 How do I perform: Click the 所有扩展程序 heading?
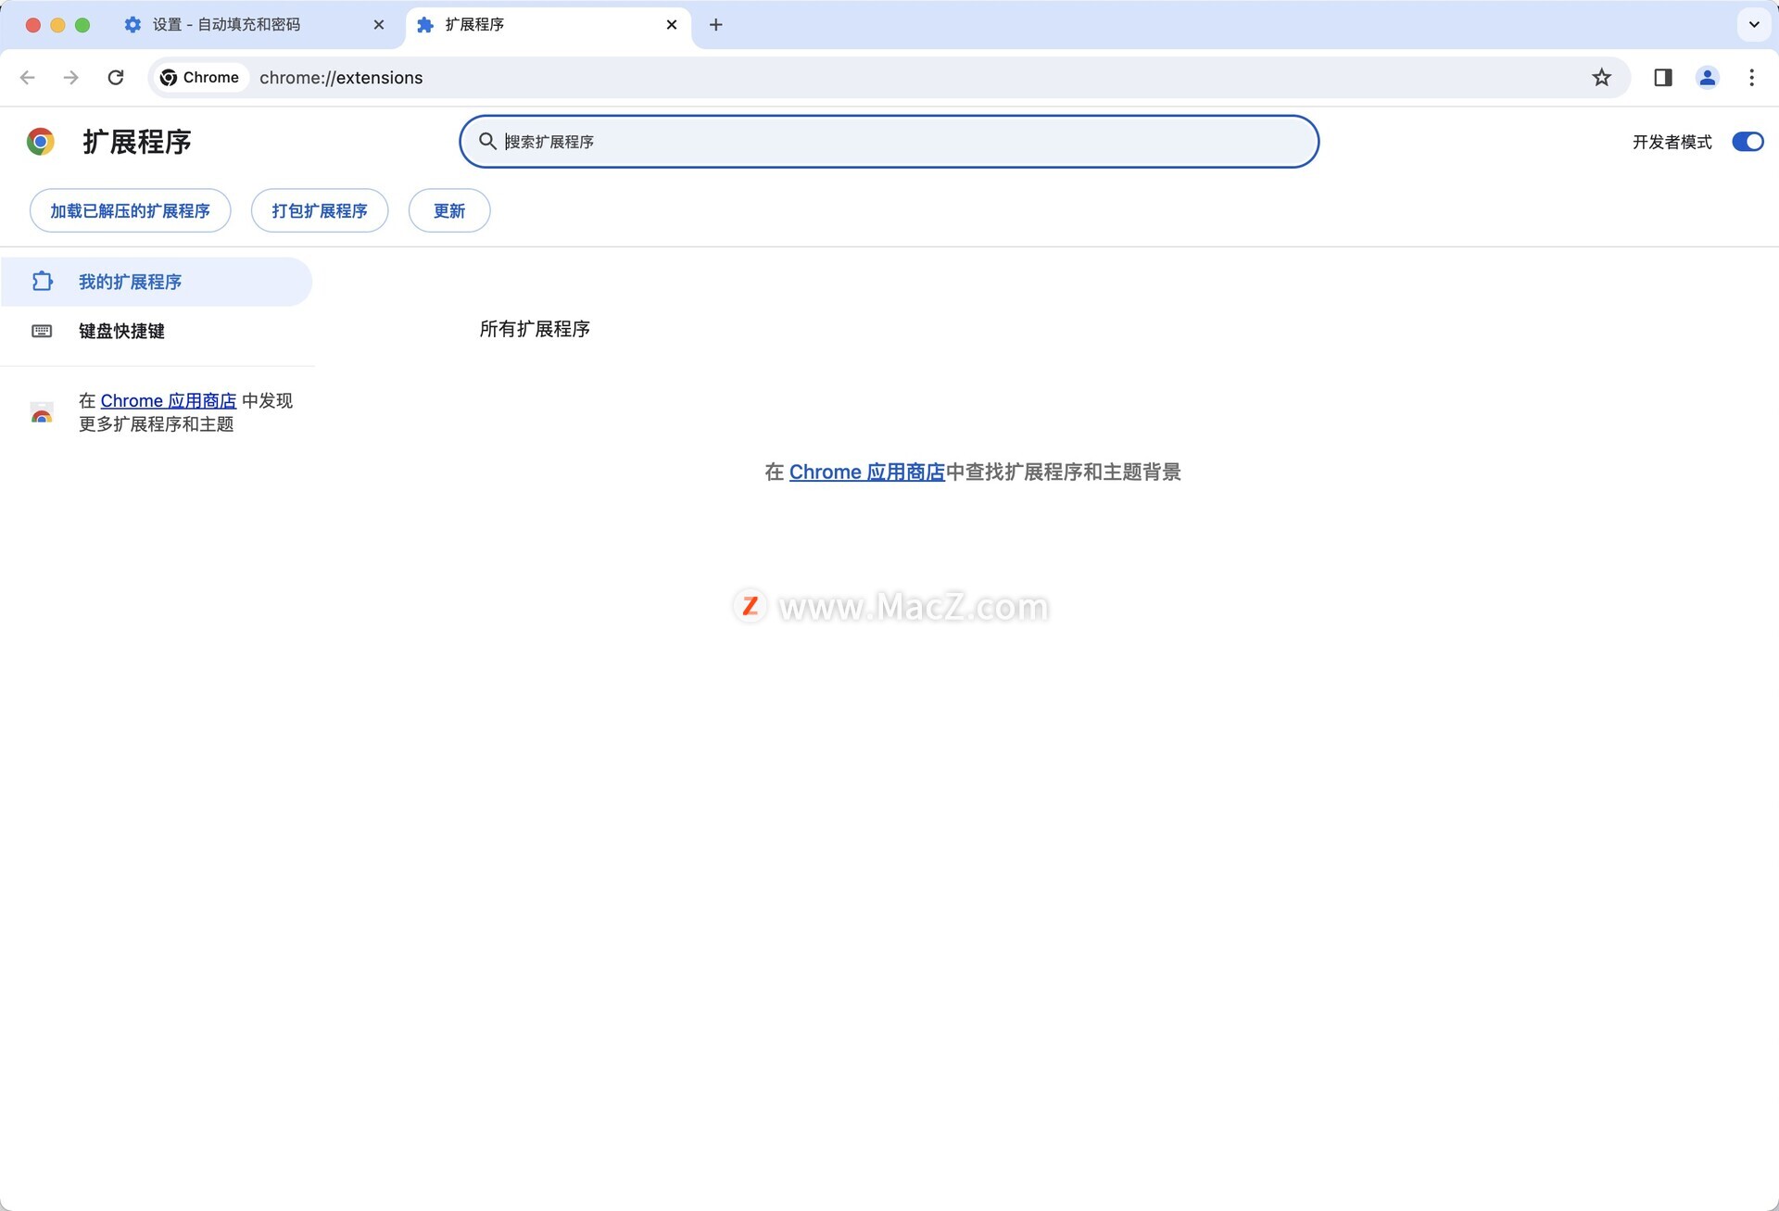(535, 329)
